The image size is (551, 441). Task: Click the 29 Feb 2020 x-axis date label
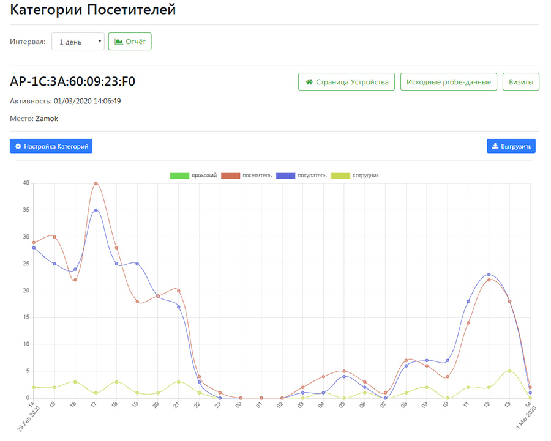pyautogui.click(x=28, y=418)
